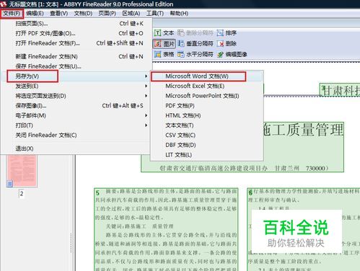
Task: Choose 退出(X) to exit
Action: pyautogui.click(x=76, y=148)
